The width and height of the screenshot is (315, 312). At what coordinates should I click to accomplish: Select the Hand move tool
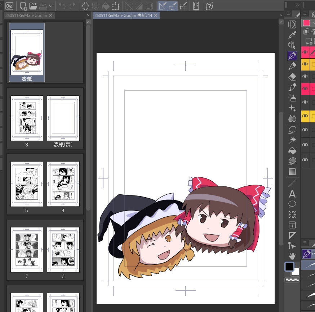292,256
